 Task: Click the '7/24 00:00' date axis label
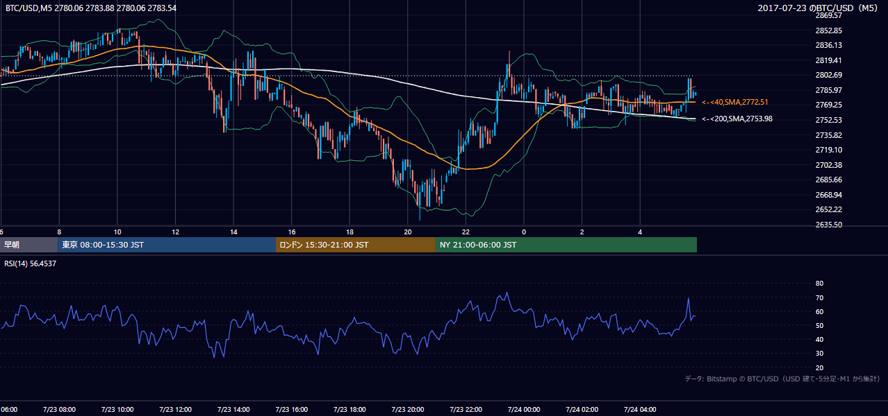tap(524, 410)
